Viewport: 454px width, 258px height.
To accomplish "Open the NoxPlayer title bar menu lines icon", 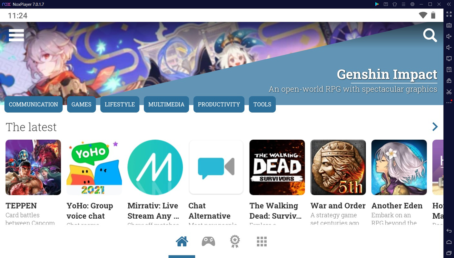I will click(x=403, y=4).
